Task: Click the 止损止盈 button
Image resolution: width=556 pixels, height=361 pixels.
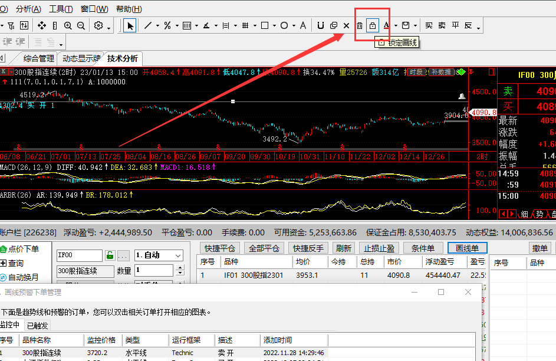Action: tap(379, 248)
